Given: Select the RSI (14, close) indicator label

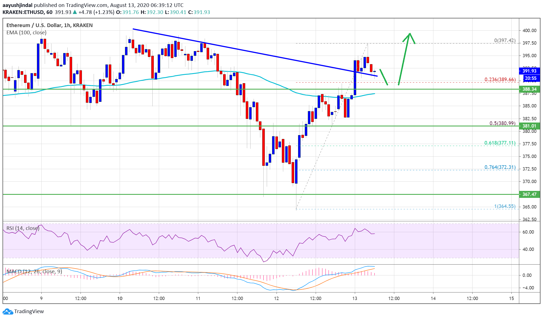Looking at the screenshot, I should 22,228.
